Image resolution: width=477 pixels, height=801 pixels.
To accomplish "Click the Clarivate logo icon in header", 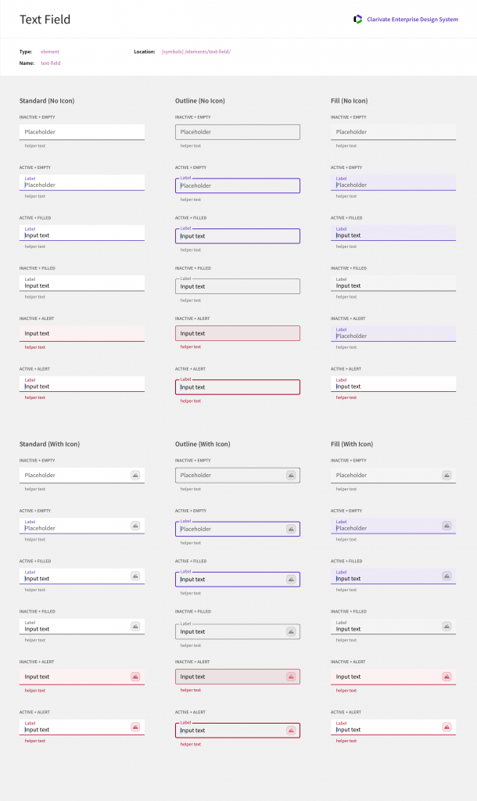I will (358, 19).
